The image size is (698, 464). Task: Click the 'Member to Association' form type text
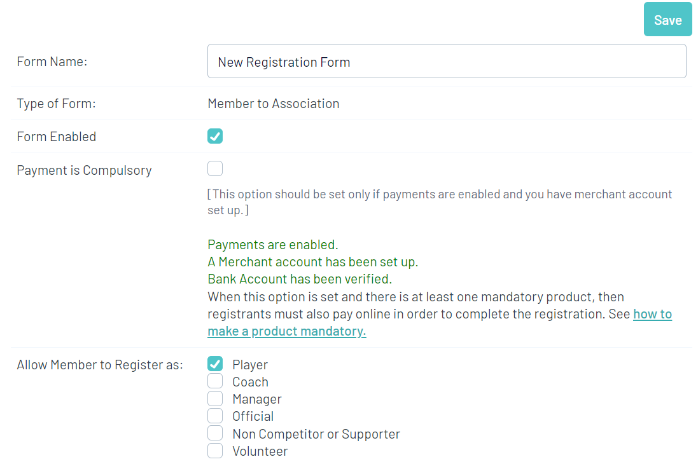pyautogui.click(x=273, y=104)
